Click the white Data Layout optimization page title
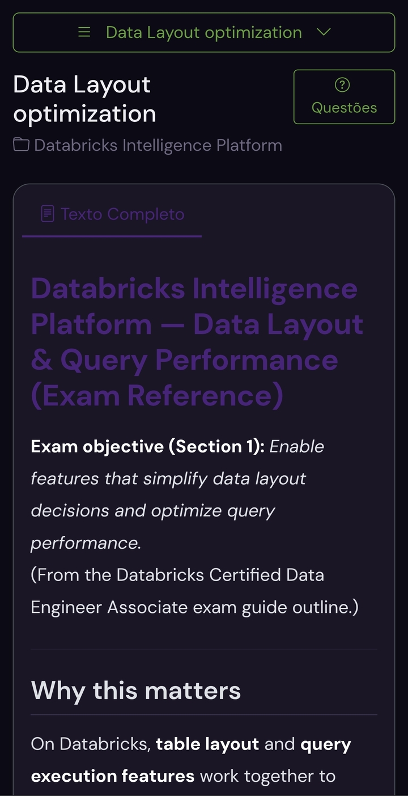This screenshot has width=408, height=796. point(84,99)
